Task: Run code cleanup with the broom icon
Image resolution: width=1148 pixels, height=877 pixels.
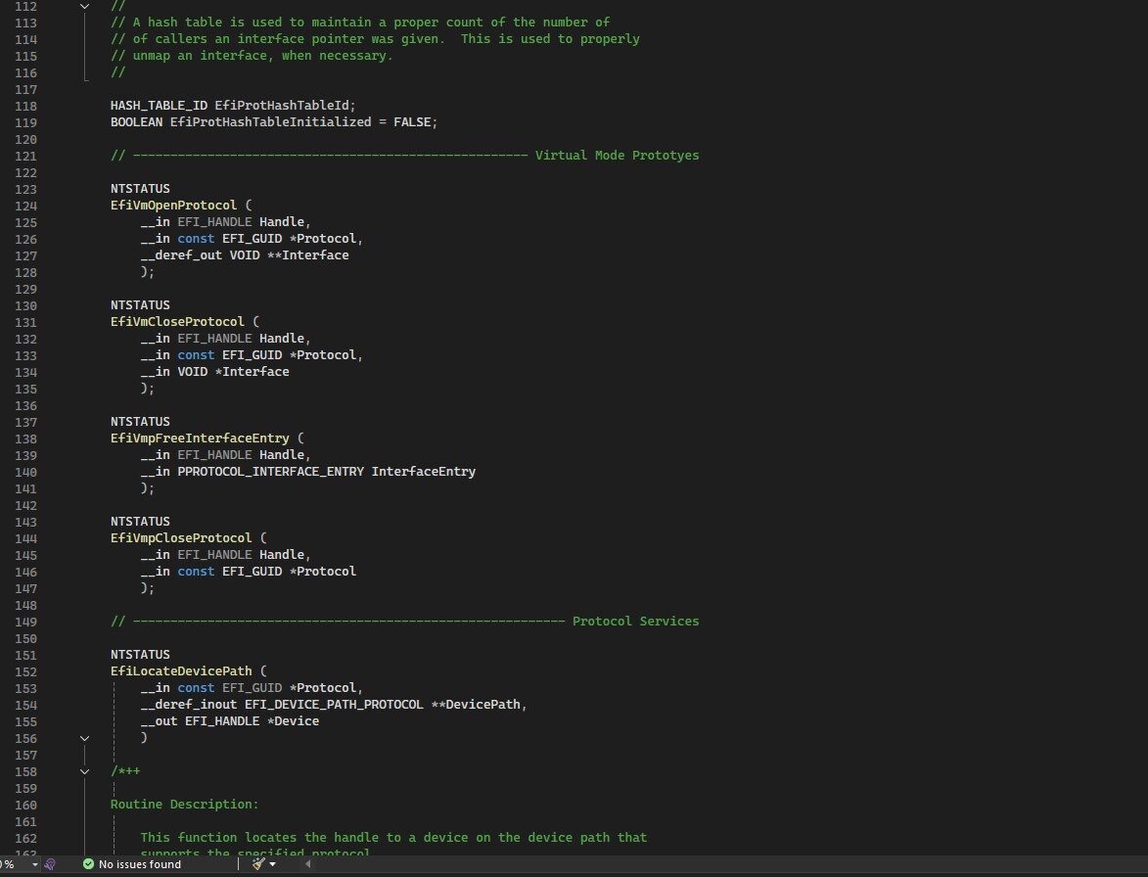Action: (258, 864)
